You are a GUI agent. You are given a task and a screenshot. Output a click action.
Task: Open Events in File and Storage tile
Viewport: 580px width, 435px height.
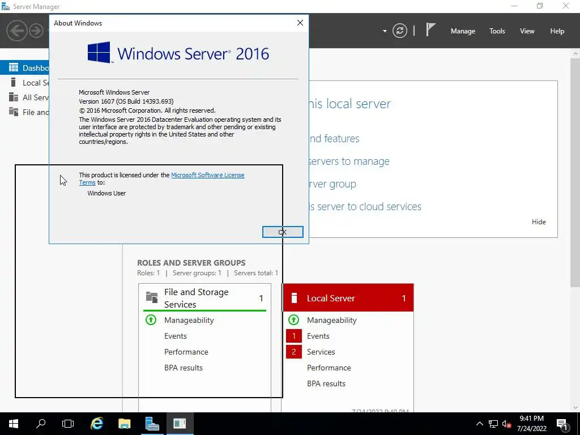(x=176, y=336)
